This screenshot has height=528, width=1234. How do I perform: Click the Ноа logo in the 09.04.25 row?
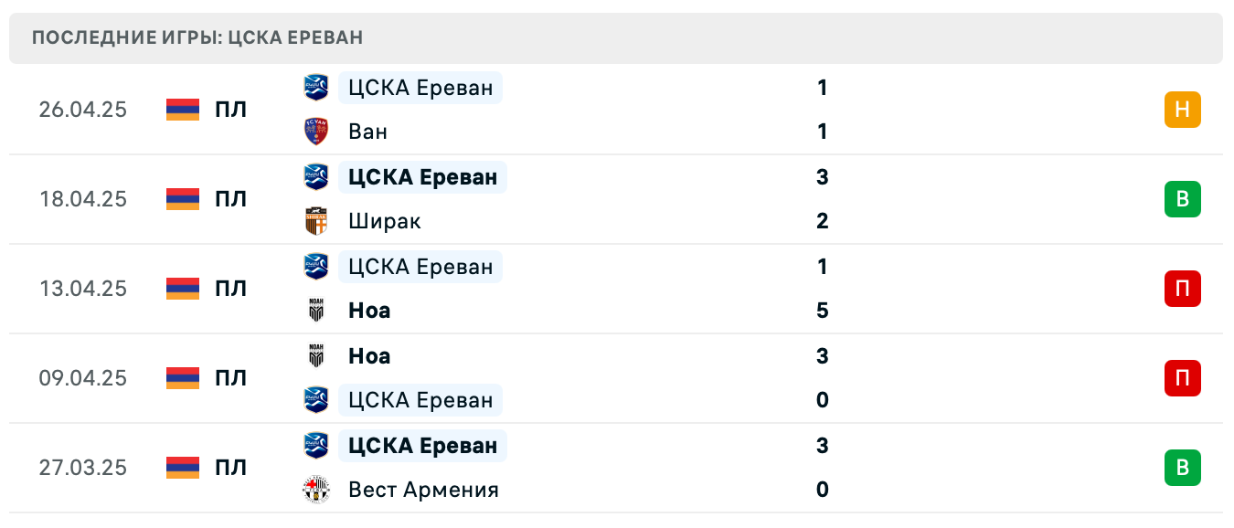[317, 355]
